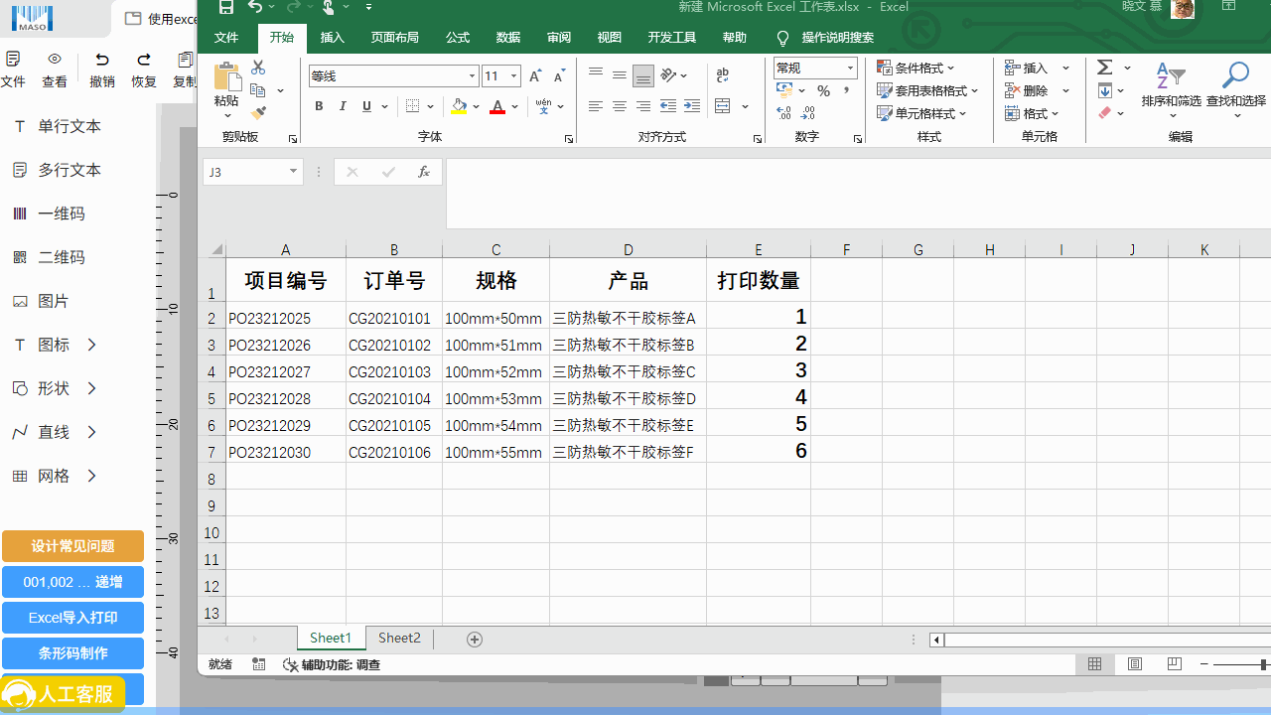1271x715 pixels.
Task: Click the merge and center icon
Action: (x=723, y=106)
